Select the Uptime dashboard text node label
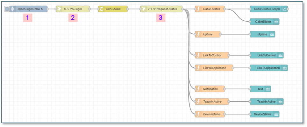307x127 pixels. click(262, 34)
